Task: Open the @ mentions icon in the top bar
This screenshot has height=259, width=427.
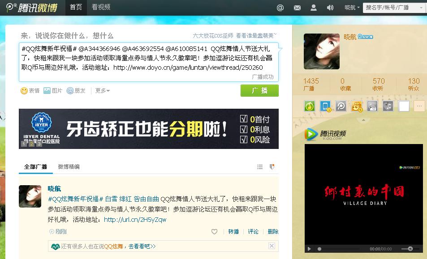Action: [280, 8]
